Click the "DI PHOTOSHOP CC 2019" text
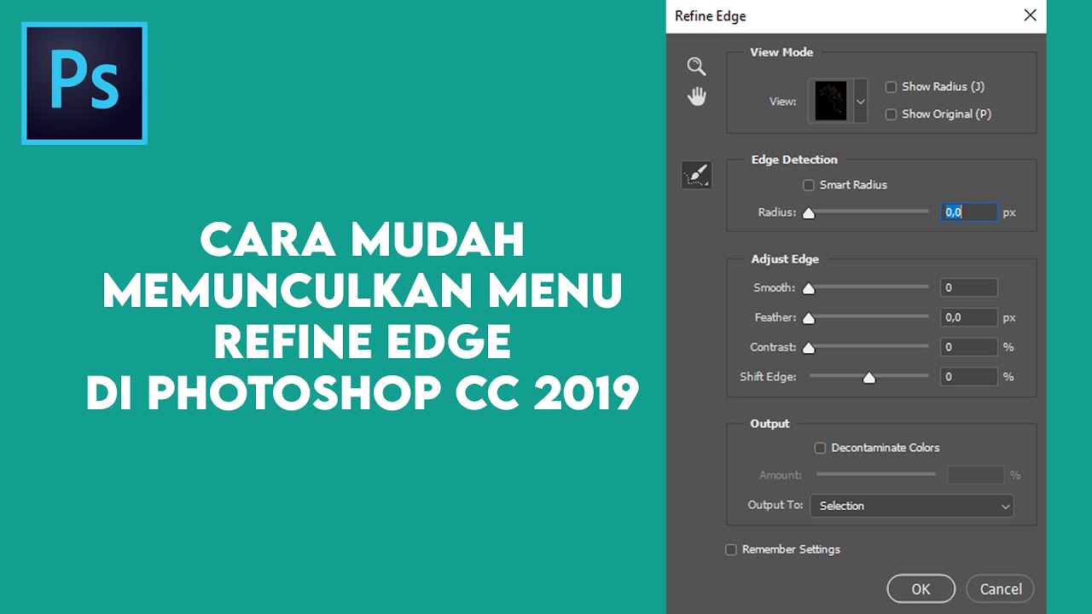Viewport: 1092px width, 614px height. (x=363, y=394)
